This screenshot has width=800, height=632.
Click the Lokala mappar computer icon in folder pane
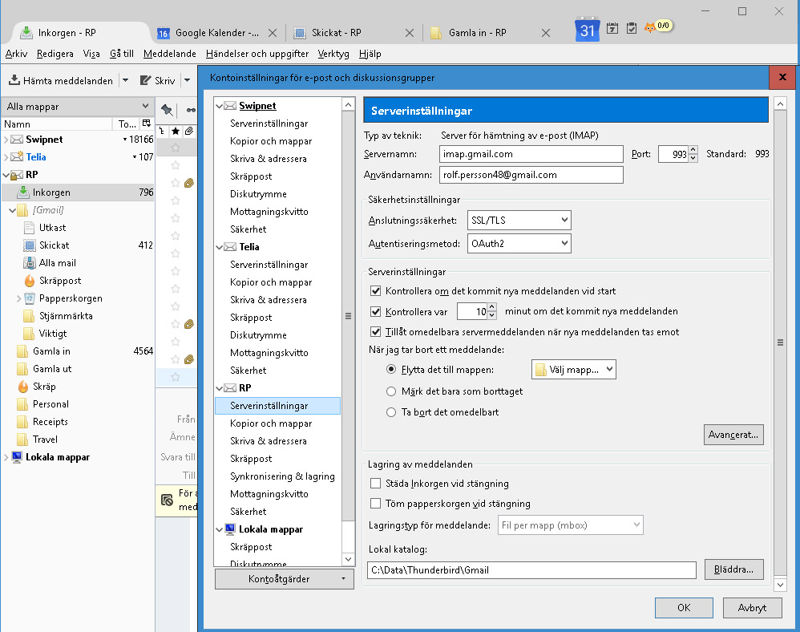coord(17,457)
